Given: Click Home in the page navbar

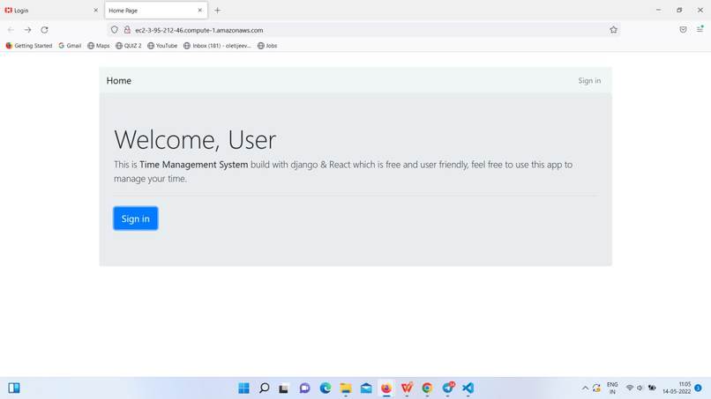Looking at the screenshot, I should tap(119, 81).
